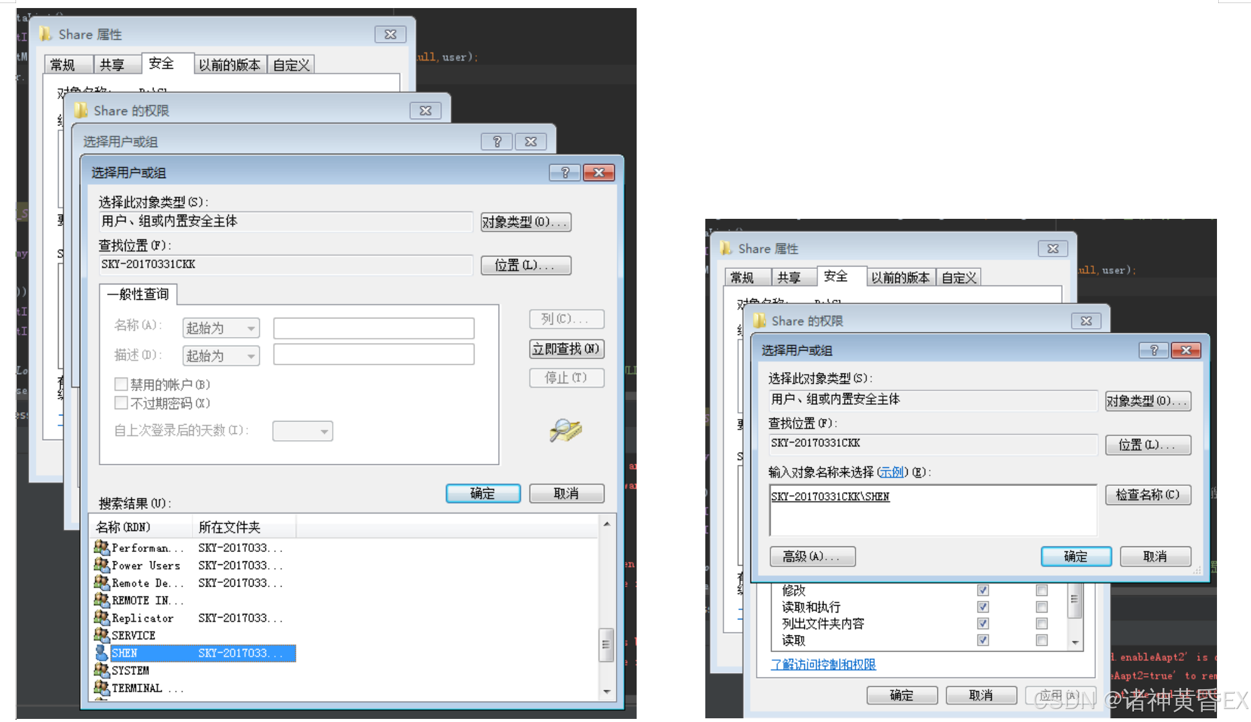Open the 描述 起始为 dropdown
The width and height of the screenshot is (1251, 722).
coord(221,356)
